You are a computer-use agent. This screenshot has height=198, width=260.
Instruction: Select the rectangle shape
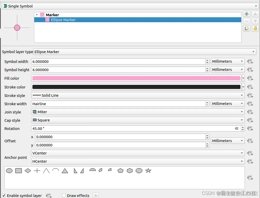click(x=19, y=171)
